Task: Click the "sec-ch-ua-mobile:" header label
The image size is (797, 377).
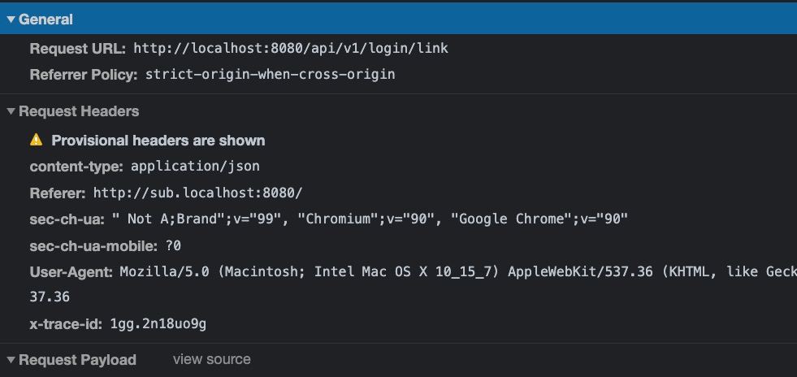Action: click(x=93, y=245)
